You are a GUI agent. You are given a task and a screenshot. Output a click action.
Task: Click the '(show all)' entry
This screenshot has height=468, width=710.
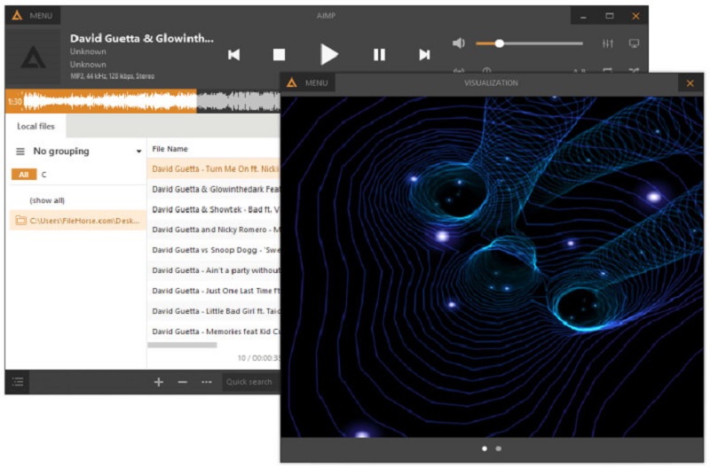click(x=47, y=200)
